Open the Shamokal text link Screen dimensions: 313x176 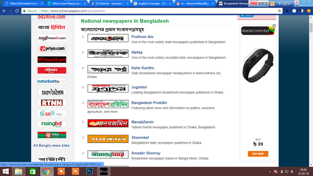tap(140, 137)
